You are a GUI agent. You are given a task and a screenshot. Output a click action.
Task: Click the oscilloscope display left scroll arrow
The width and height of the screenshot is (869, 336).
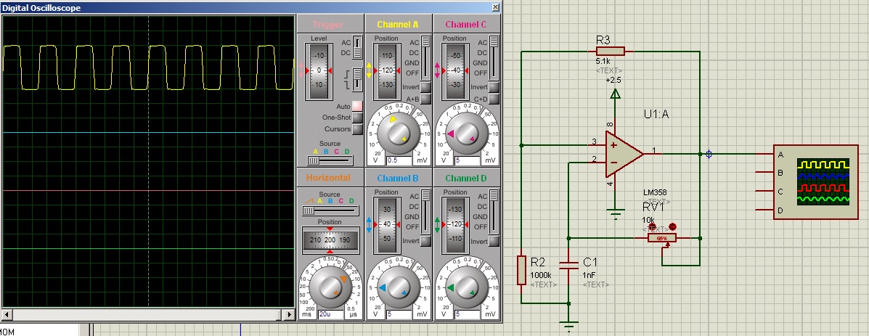pyautogui.click(x=7, y=314)
